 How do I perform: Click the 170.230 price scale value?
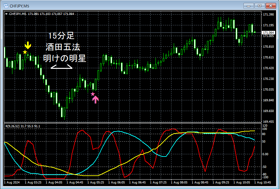(268, 79)
